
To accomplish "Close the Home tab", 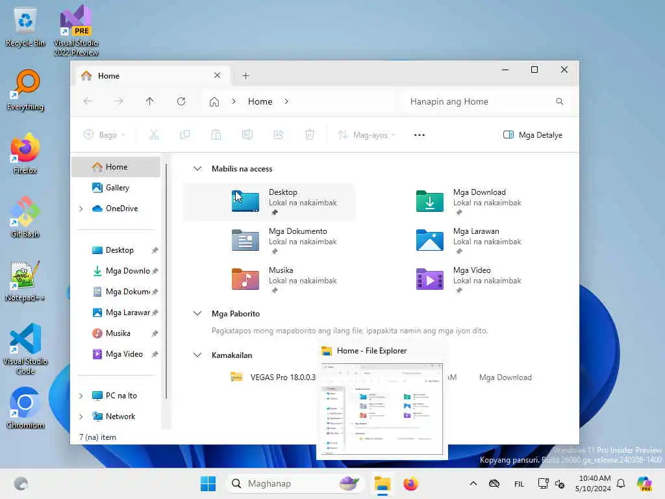I will (x=217, y=75).
